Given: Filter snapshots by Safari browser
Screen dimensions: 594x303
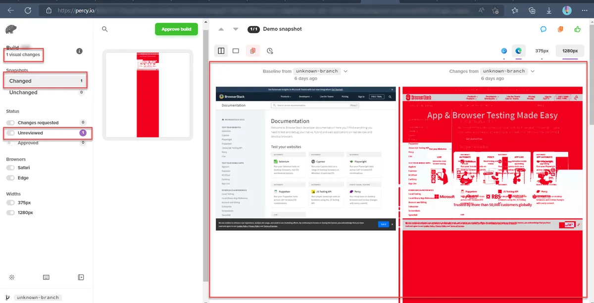Looking at the screenshot, I should pos(11,167).
